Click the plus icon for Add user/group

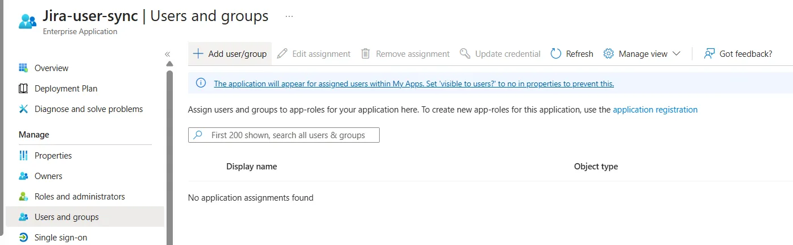(198, 54)
